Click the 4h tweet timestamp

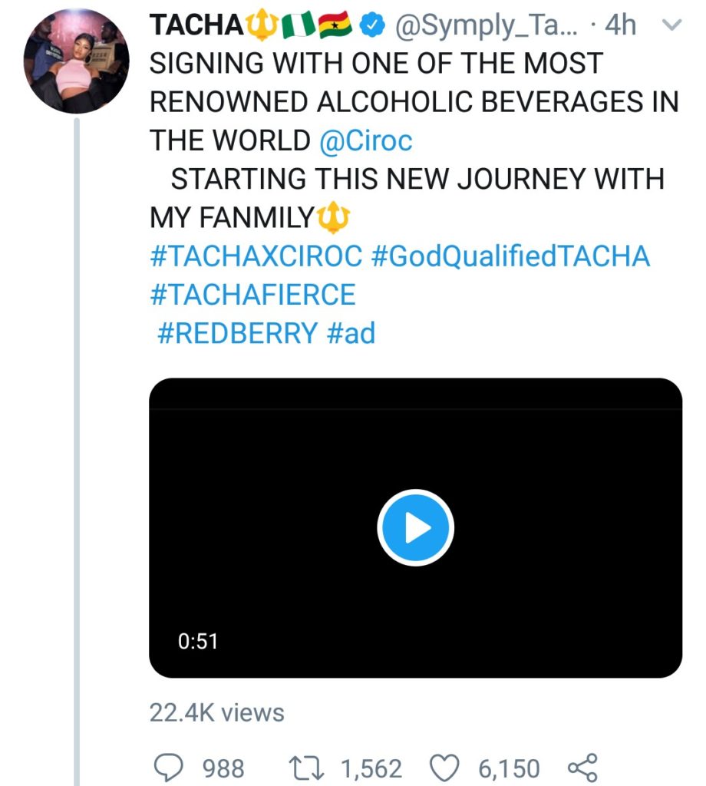pos(620,25)
